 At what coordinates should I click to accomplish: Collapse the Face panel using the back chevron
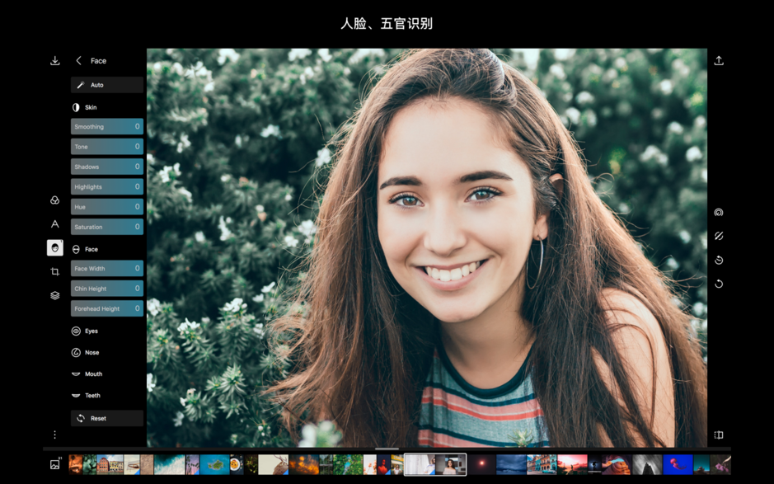(x=79, y=60)
